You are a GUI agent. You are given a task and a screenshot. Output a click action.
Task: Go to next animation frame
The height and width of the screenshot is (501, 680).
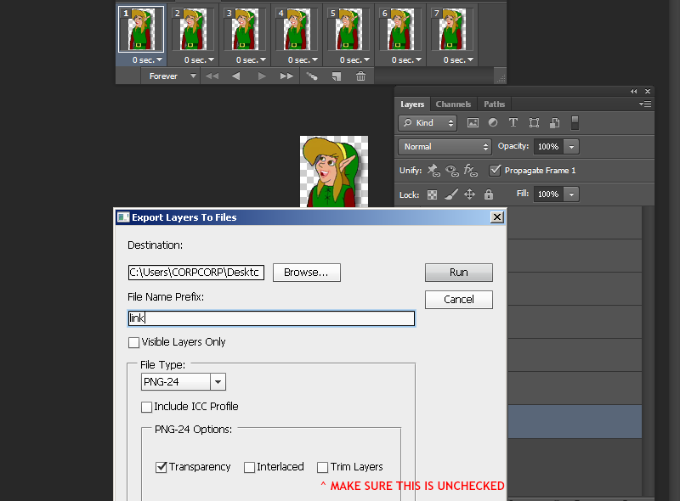[286, 76]
